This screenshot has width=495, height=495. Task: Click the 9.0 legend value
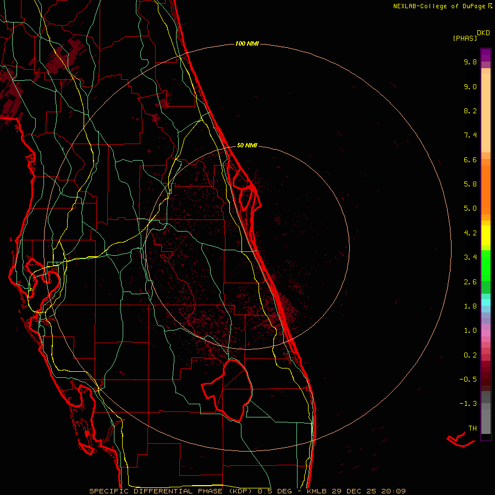click(470, 86)
